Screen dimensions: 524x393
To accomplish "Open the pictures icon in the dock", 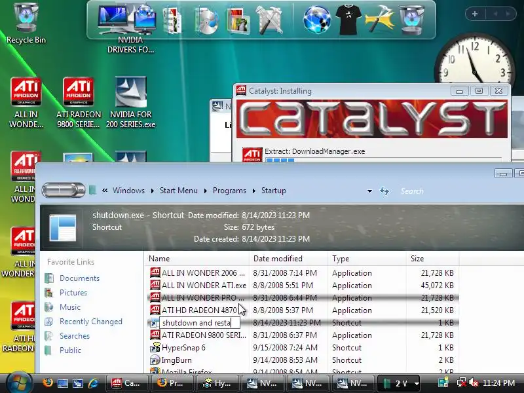I will pos(238,22).
